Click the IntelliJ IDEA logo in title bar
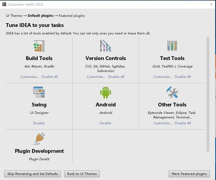The width and height of the screenshot is (216, 180). 4,4
